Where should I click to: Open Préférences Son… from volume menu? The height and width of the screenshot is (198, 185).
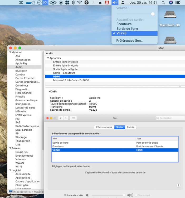[134, 41]
